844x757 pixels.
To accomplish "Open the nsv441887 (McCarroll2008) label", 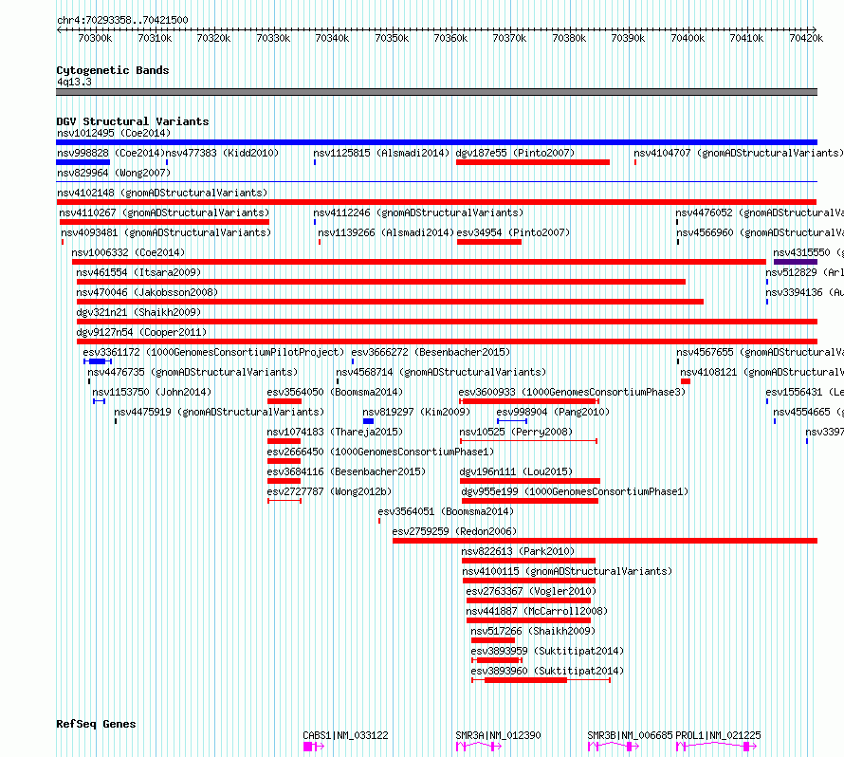I will coord(537,611).
